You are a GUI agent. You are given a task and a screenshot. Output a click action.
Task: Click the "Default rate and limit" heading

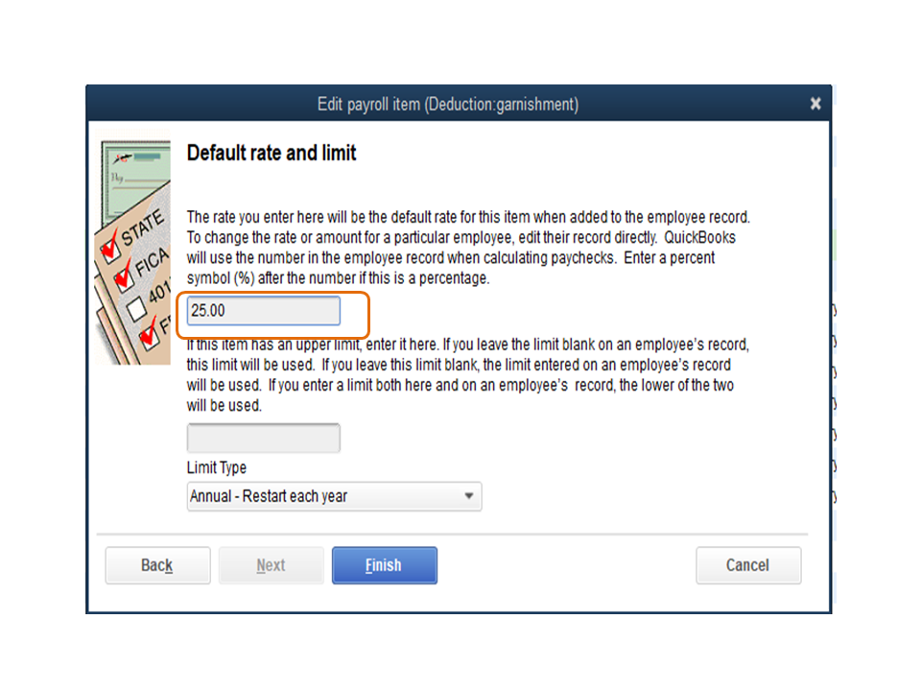[272, 154]
